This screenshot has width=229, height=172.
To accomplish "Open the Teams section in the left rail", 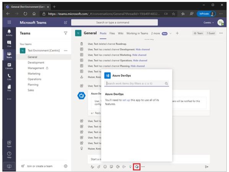I will [9, 55].
